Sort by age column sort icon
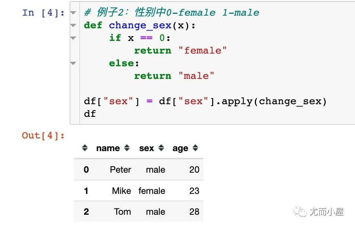 pyautogui.click(x=195, y=148)
